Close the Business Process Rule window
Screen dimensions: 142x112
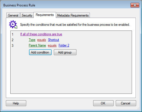pos(135,5)
